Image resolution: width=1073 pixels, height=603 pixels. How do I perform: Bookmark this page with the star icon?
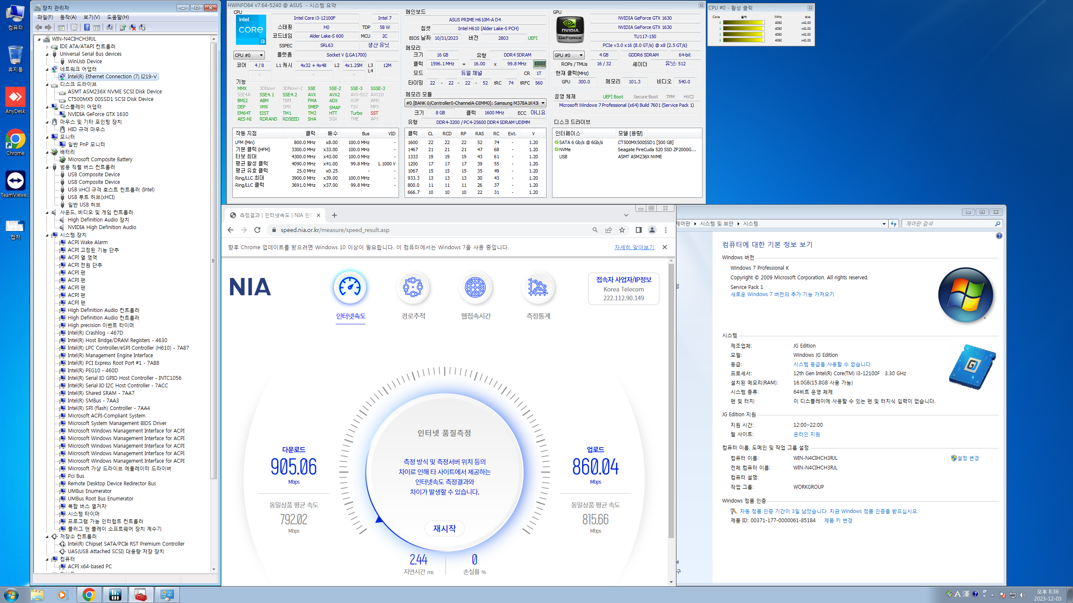[622, 230]
